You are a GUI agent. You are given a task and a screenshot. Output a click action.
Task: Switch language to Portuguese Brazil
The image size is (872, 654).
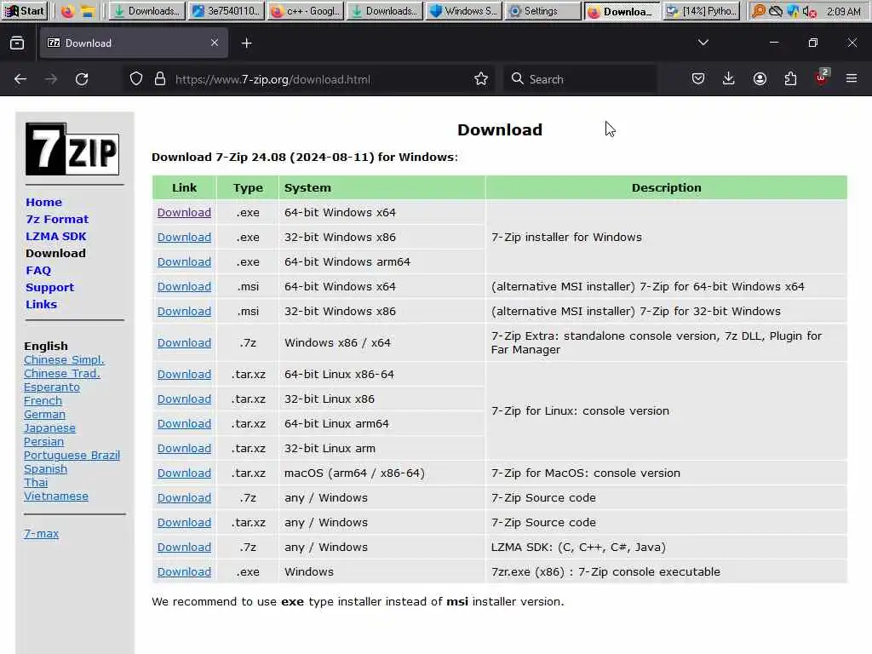click(x=72, y=456)
